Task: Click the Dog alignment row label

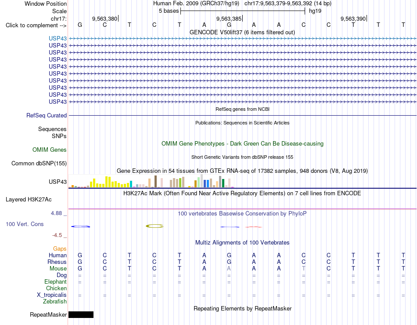Action: click(x=61, y=275)
